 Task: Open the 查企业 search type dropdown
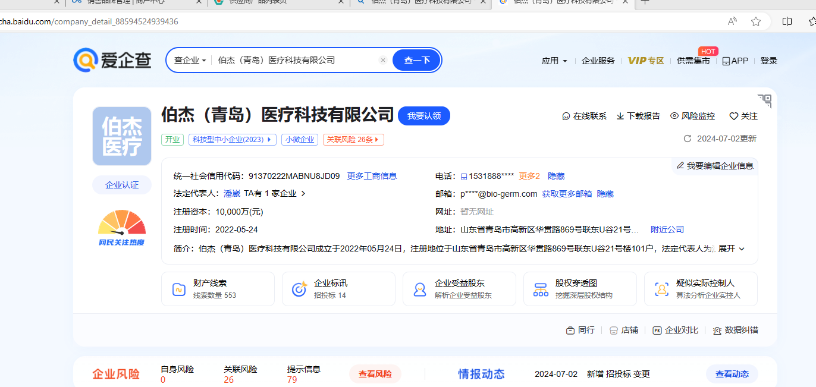tap(190, 60)
